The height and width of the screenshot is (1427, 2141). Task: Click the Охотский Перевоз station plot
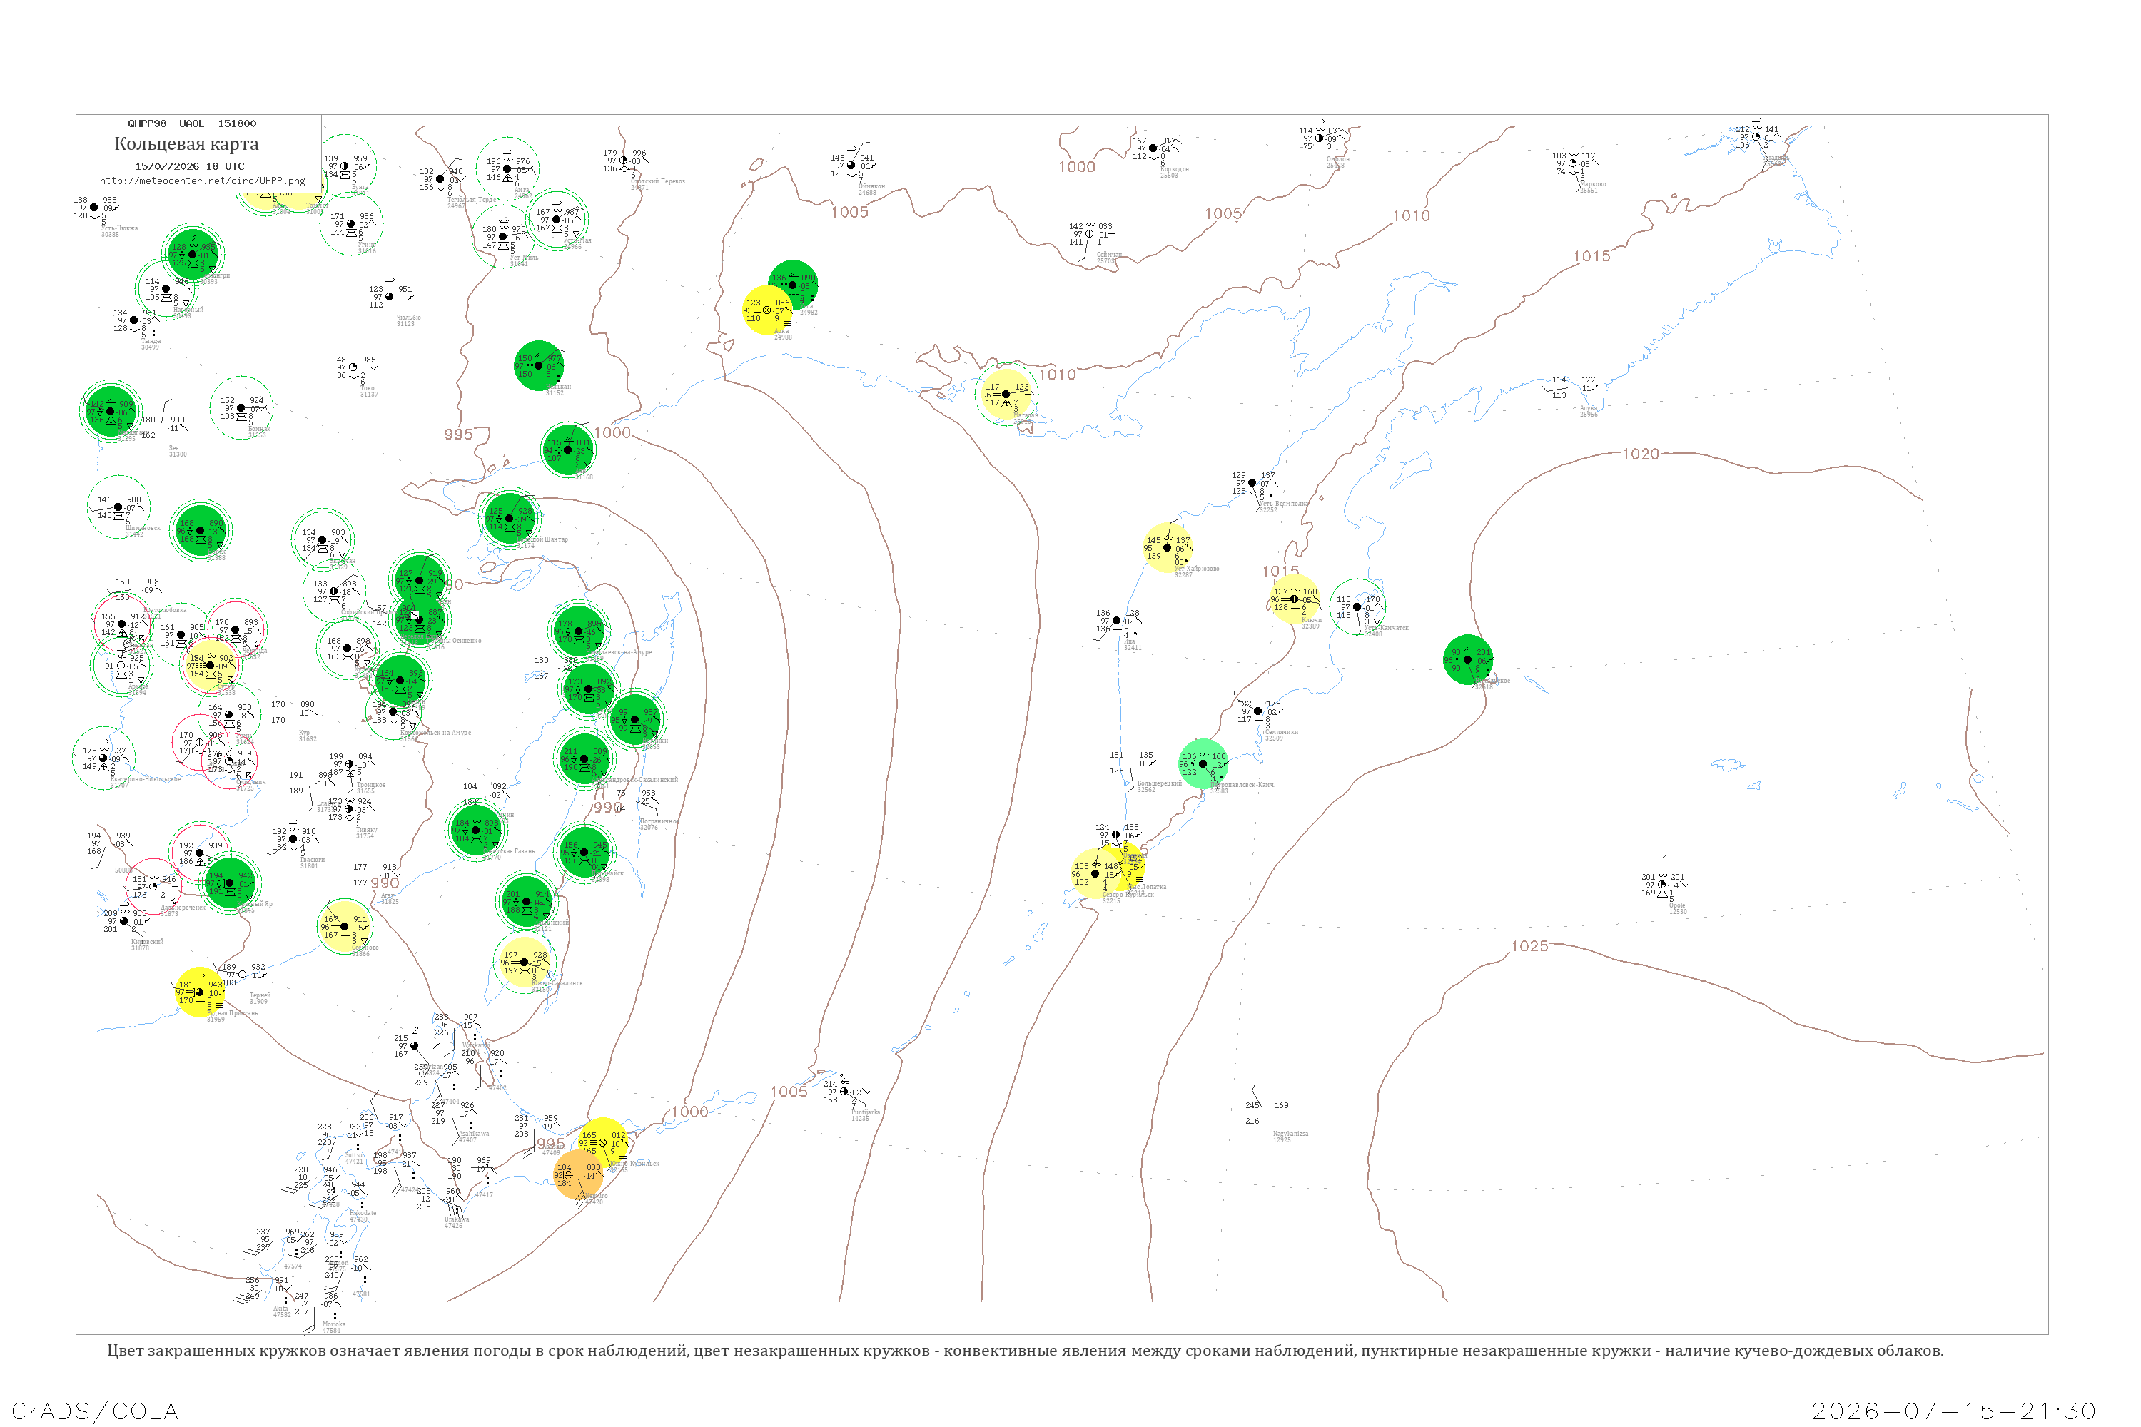tap(624, 161)
